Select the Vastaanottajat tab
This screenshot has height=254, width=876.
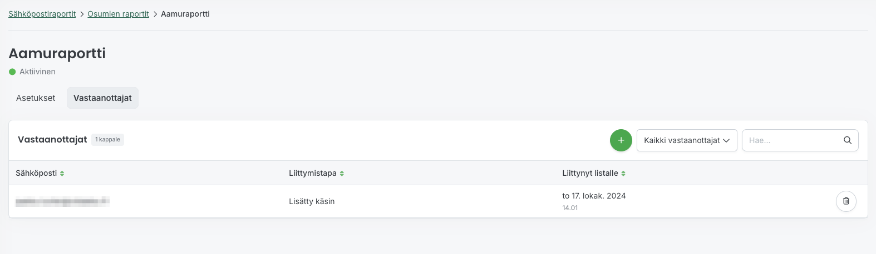tap(102, 98)
